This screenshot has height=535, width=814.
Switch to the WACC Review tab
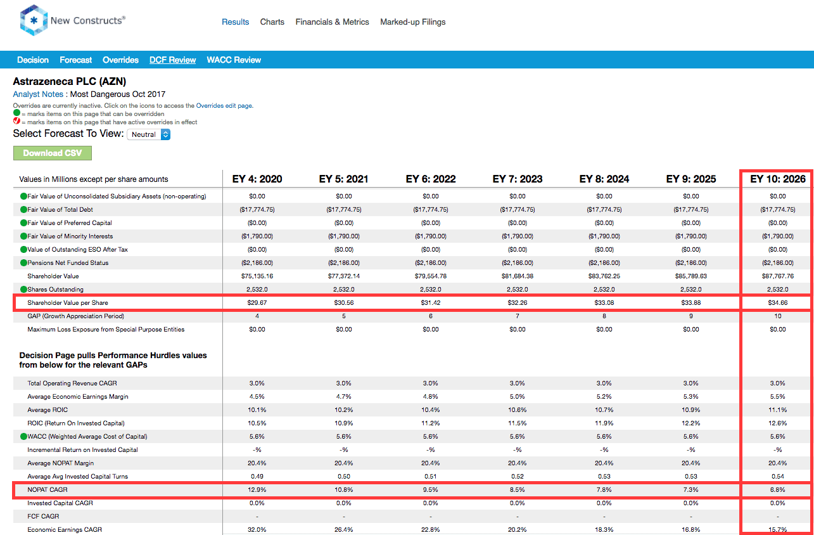click(x=234, y=60)
